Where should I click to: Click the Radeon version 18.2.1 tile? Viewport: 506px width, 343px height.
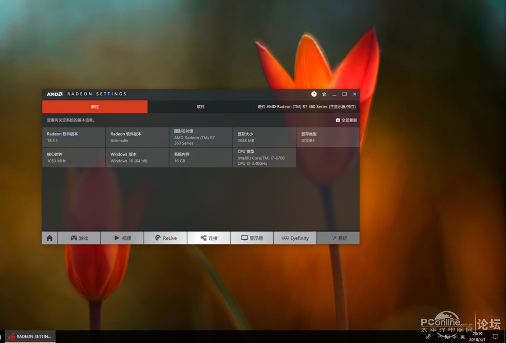point(73,137)
